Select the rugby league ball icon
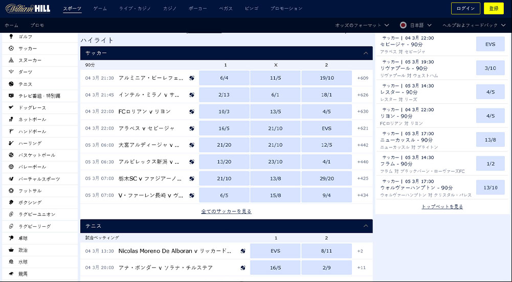512x282 pixels. tap(11, 226)
